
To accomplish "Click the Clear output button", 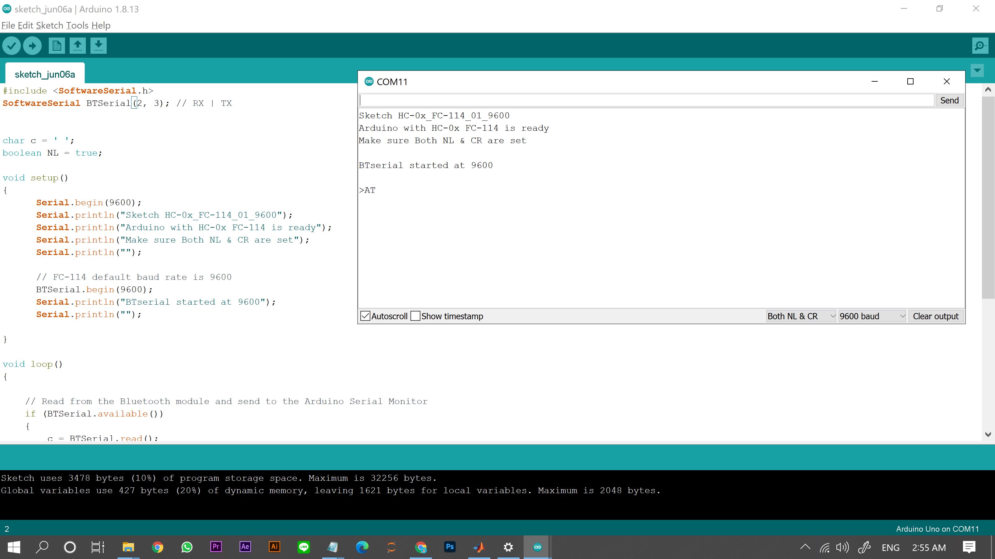I will [x=936, y=316].
